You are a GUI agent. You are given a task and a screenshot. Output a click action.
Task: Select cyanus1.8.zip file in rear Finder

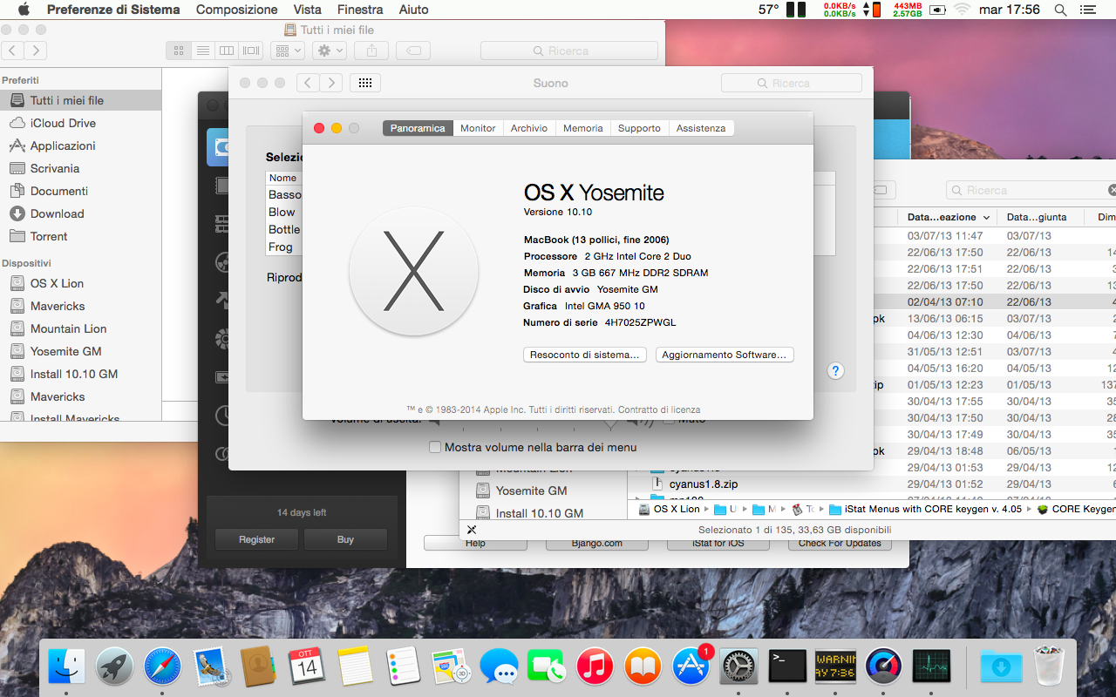[x=704, y=484]
